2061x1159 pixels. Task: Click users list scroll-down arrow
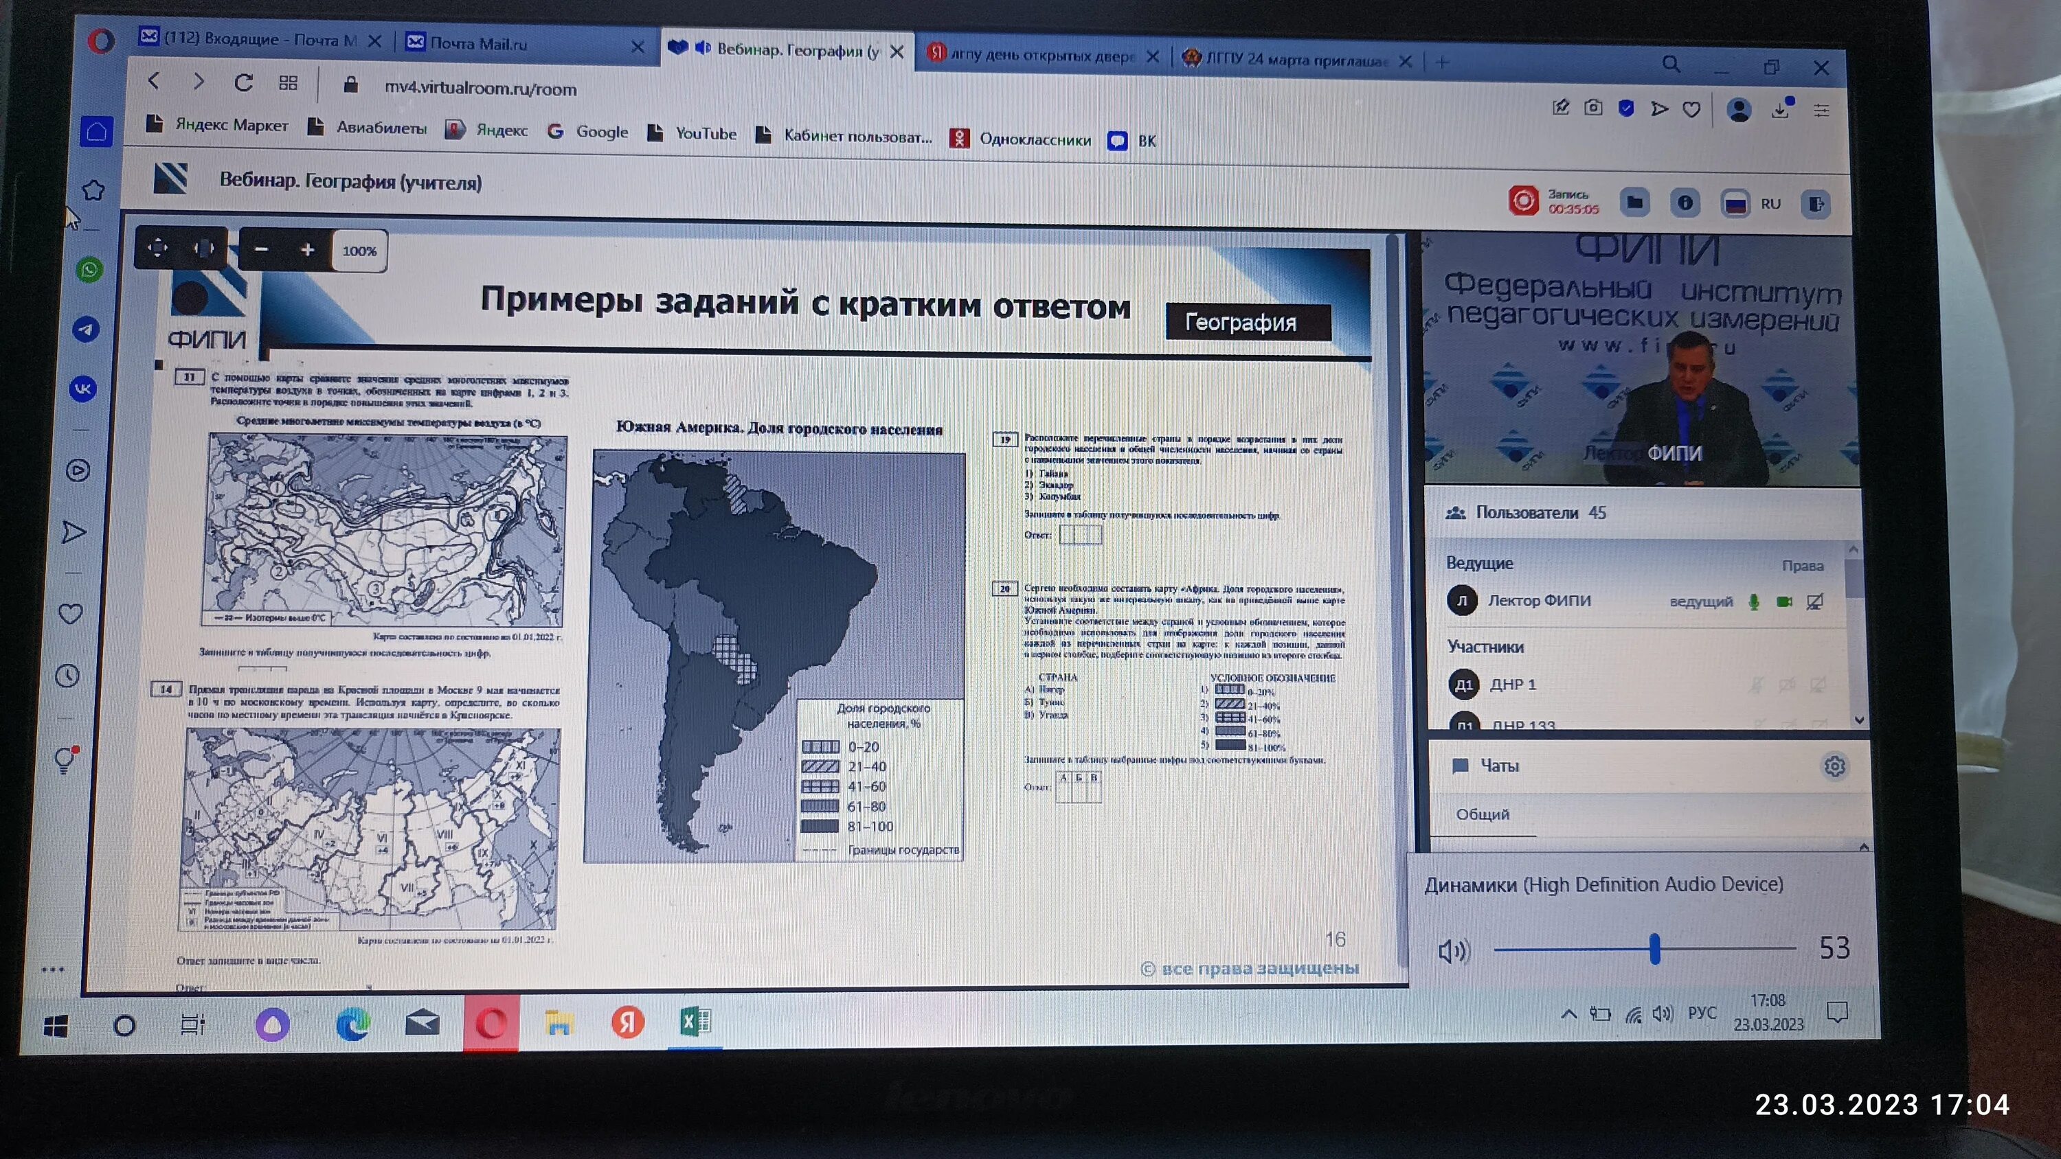click(1858, 719)
